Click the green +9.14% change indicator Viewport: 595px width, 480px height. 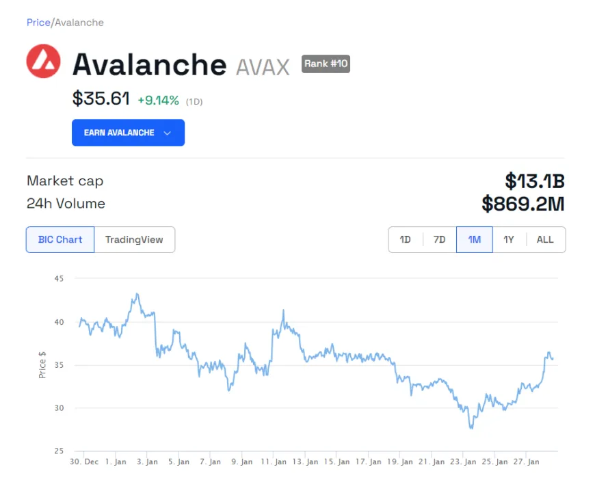click(x=157, y=100)
